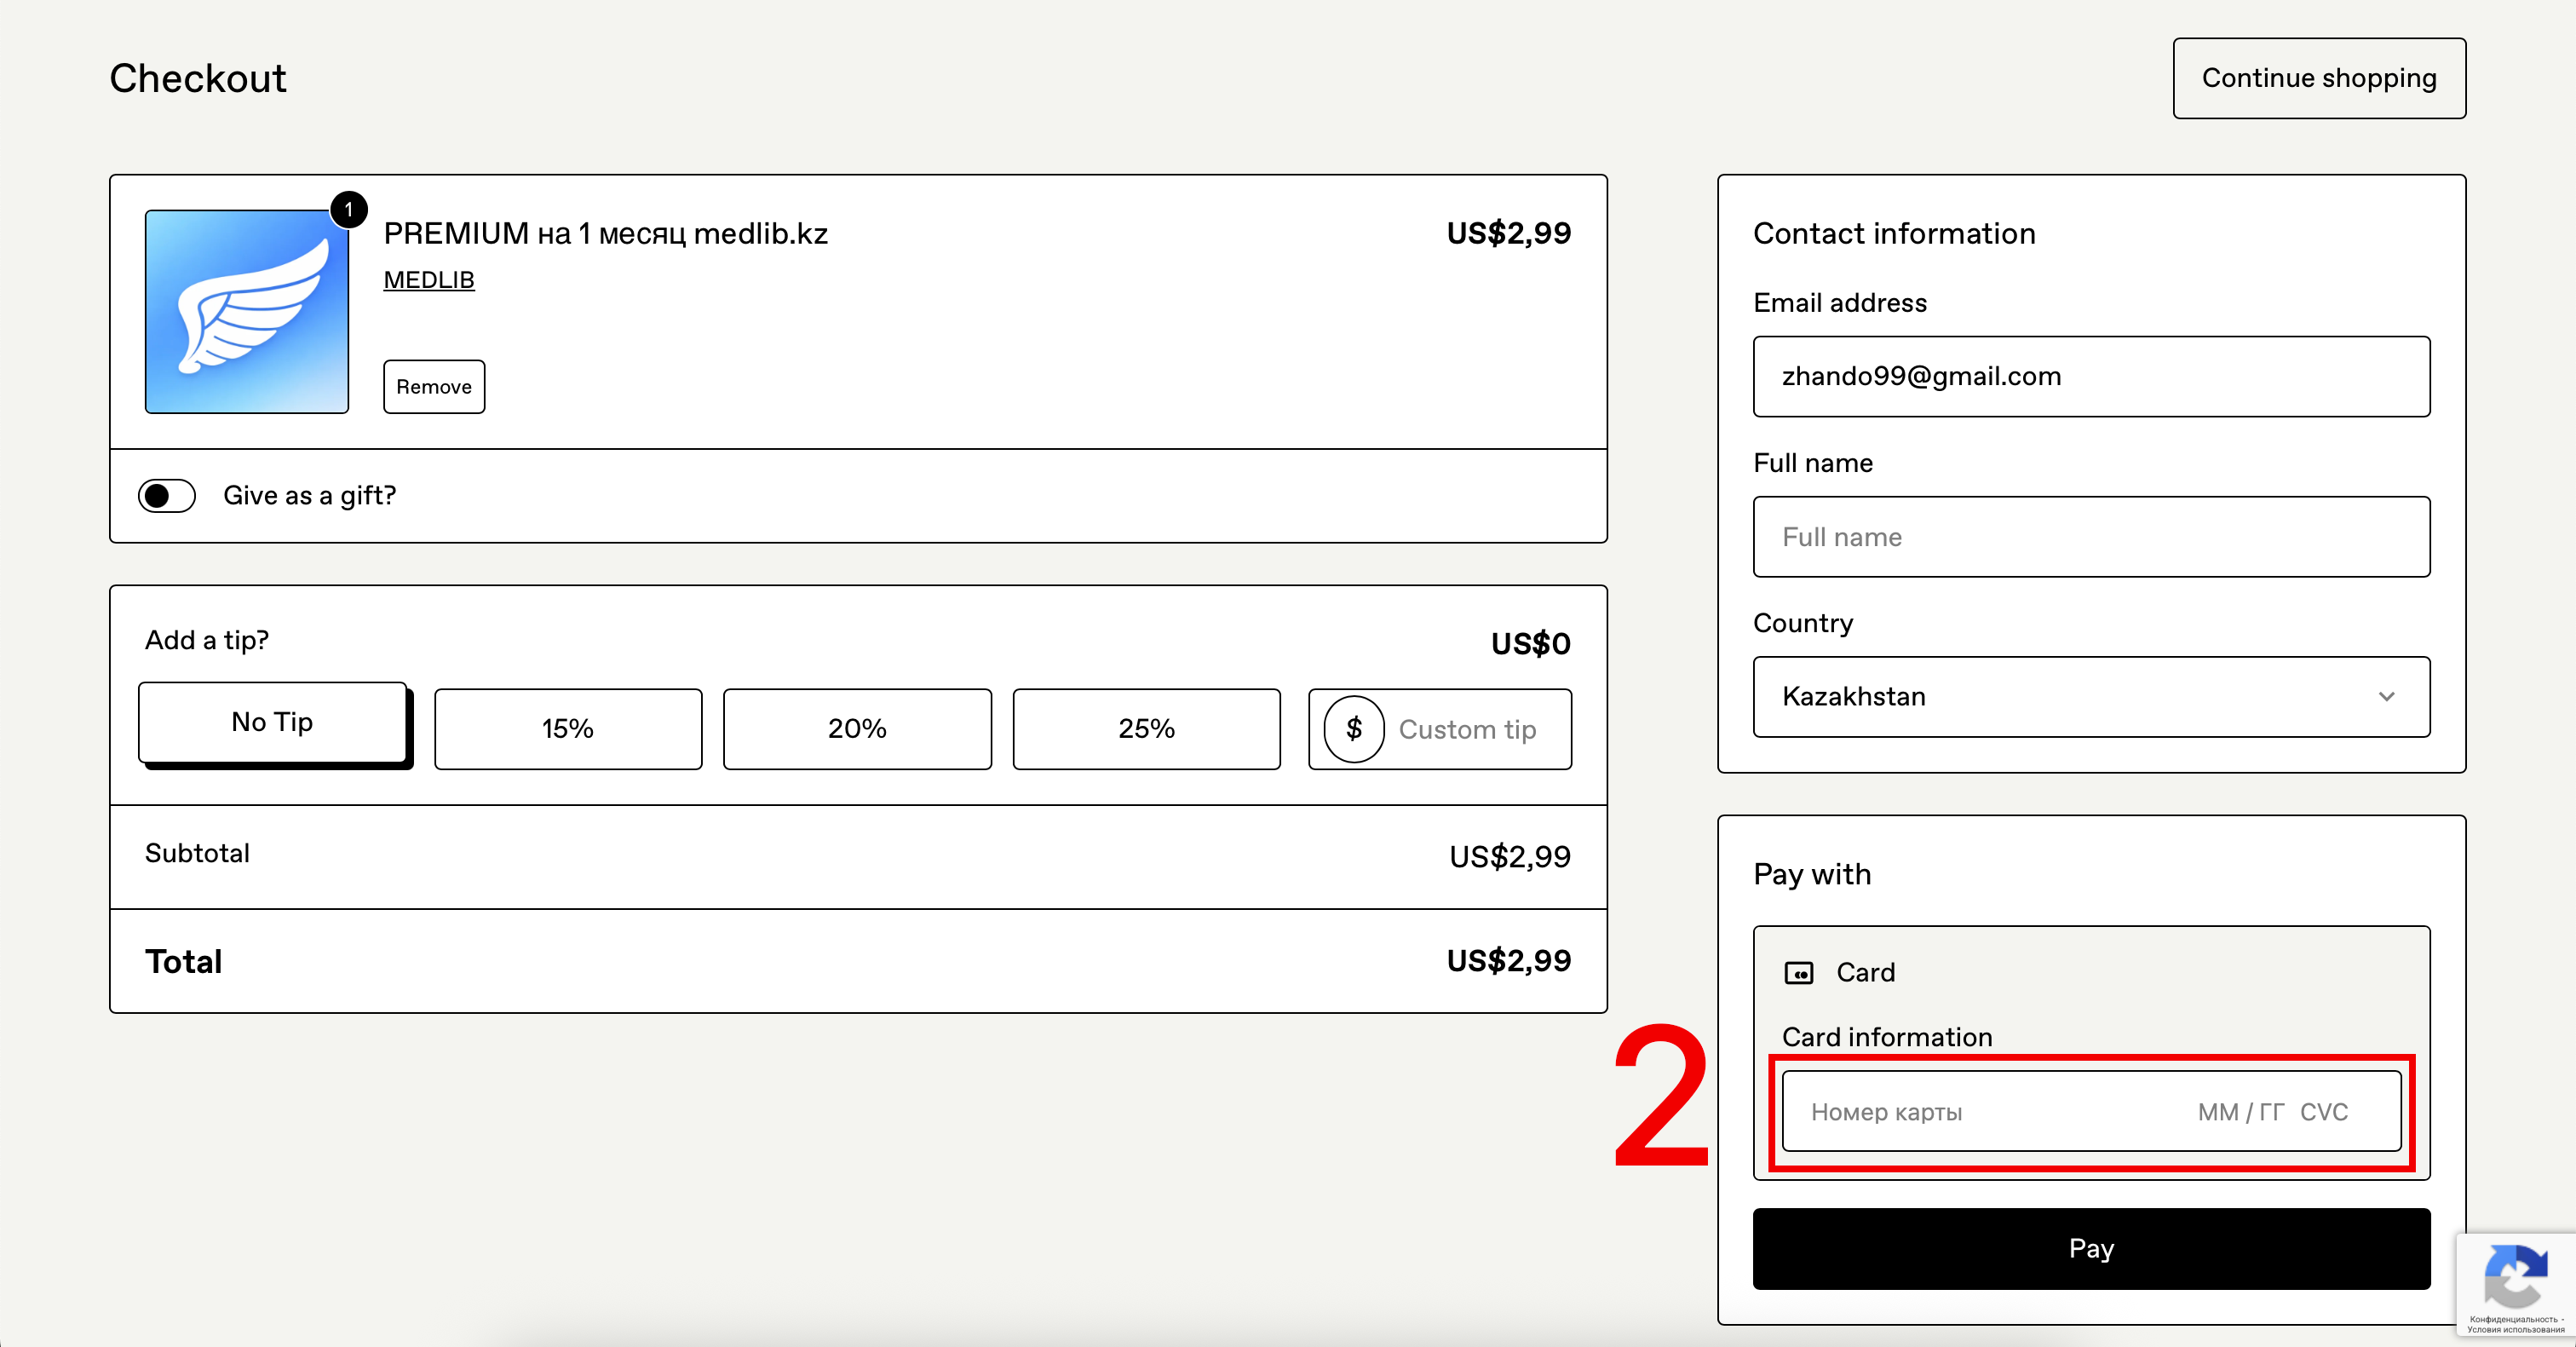2576x1347 pixels.
Task: Open the MEDLIB seller link
Action: tap(429, 280)
